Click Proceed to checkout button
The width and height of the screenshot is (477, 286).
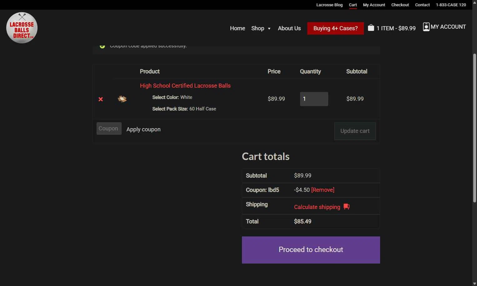311,250
